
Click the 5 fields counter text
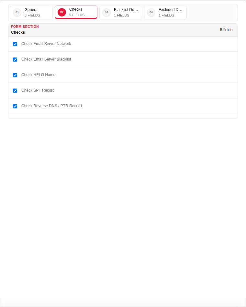[x=226, y=30]
